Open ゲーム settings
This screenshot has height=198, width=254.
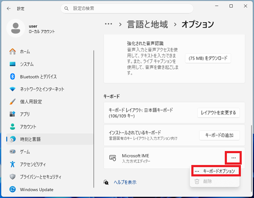point(25,151)
